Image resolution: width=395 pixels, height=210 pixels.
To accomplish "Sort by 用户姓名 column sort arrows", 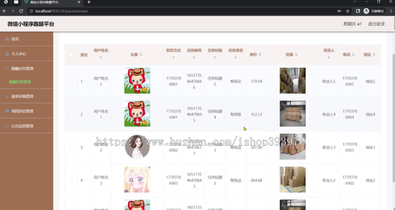I will 101,58.
